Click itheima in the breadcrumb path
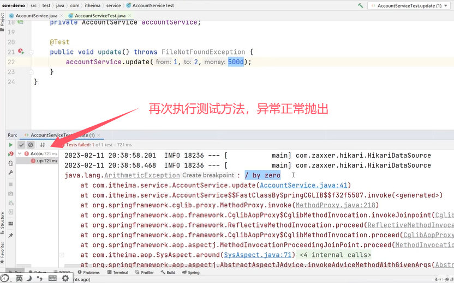 pos(93,5)
